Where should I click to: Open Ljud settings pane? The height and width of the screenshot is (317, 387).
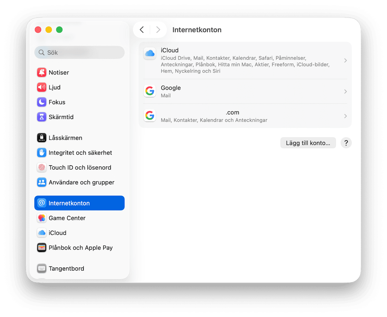coord(79,87)
